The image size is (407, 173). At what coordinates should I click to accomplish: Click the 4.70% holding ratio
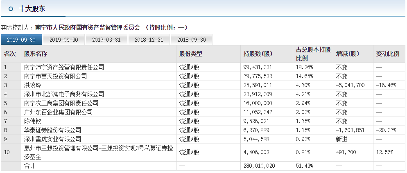coord(303,85)
